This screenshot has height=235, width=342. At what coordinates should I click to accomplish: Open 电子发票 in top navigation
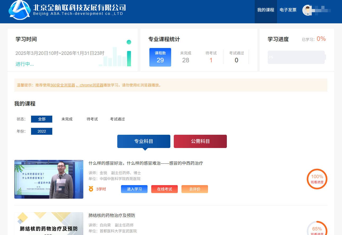tap(288, 10)
